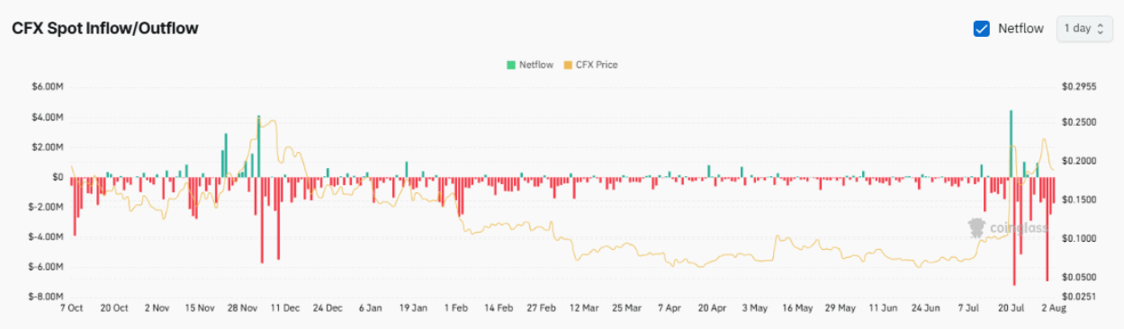Image resolution: width=1124 pixels, height=329 pixels.
Task: Click the CFX Spot Inflow/Outflow title
Action: tap(105, 28)
